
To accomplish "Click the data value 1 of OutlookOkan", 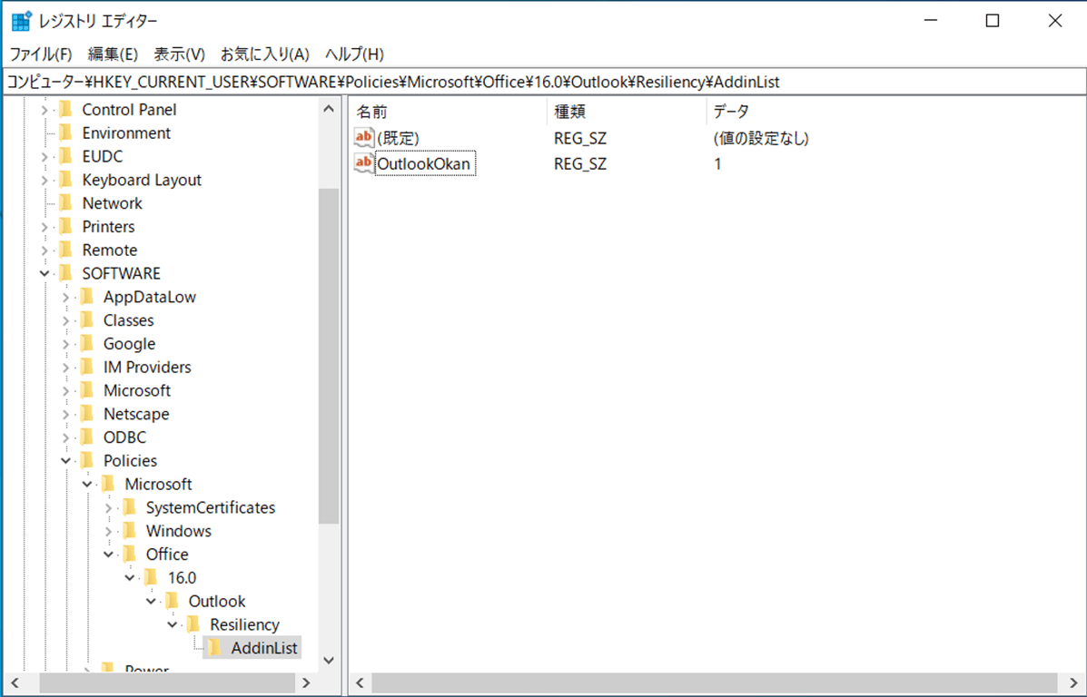I will point(717,163).
